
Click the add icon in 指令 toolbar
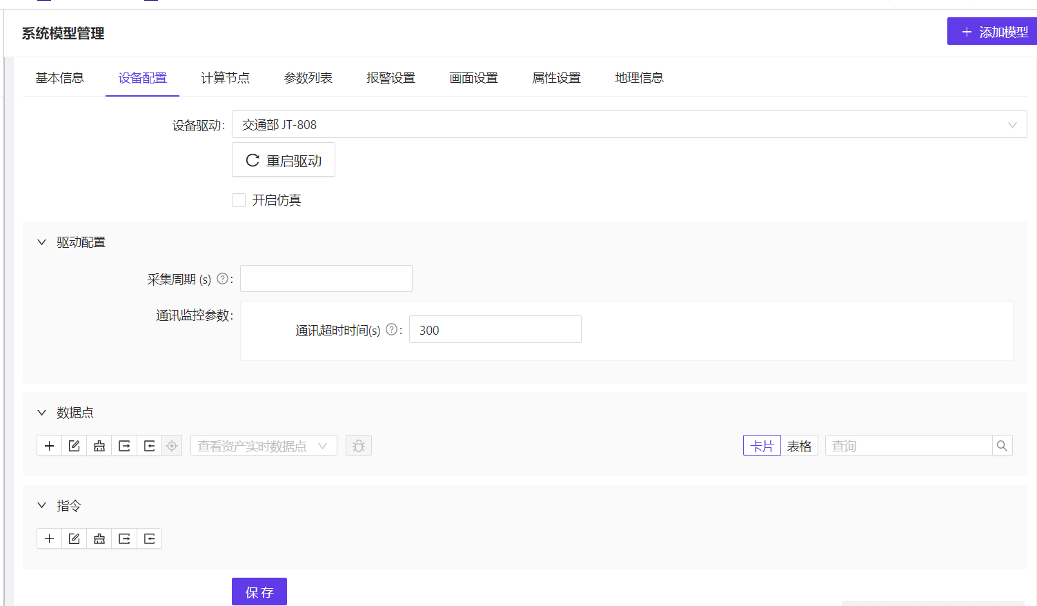[49, 538]
